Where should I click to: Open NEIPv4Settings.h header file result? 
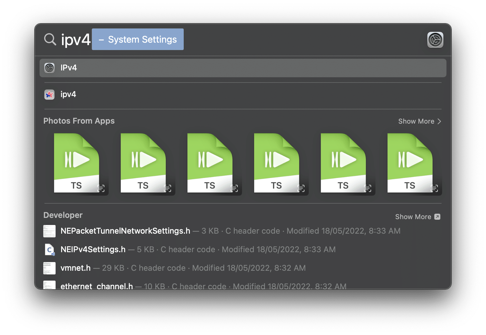93,250
